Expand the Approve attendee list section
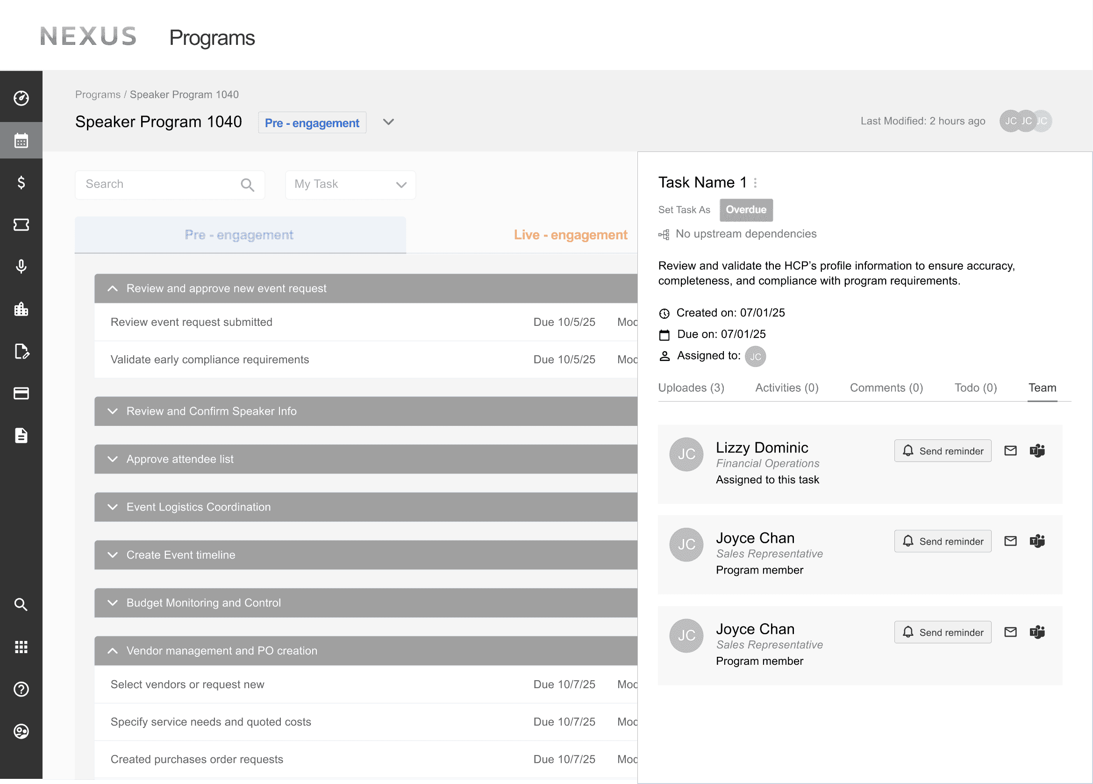The height and width of the screenshot is (784, 1093). (113, 459)
